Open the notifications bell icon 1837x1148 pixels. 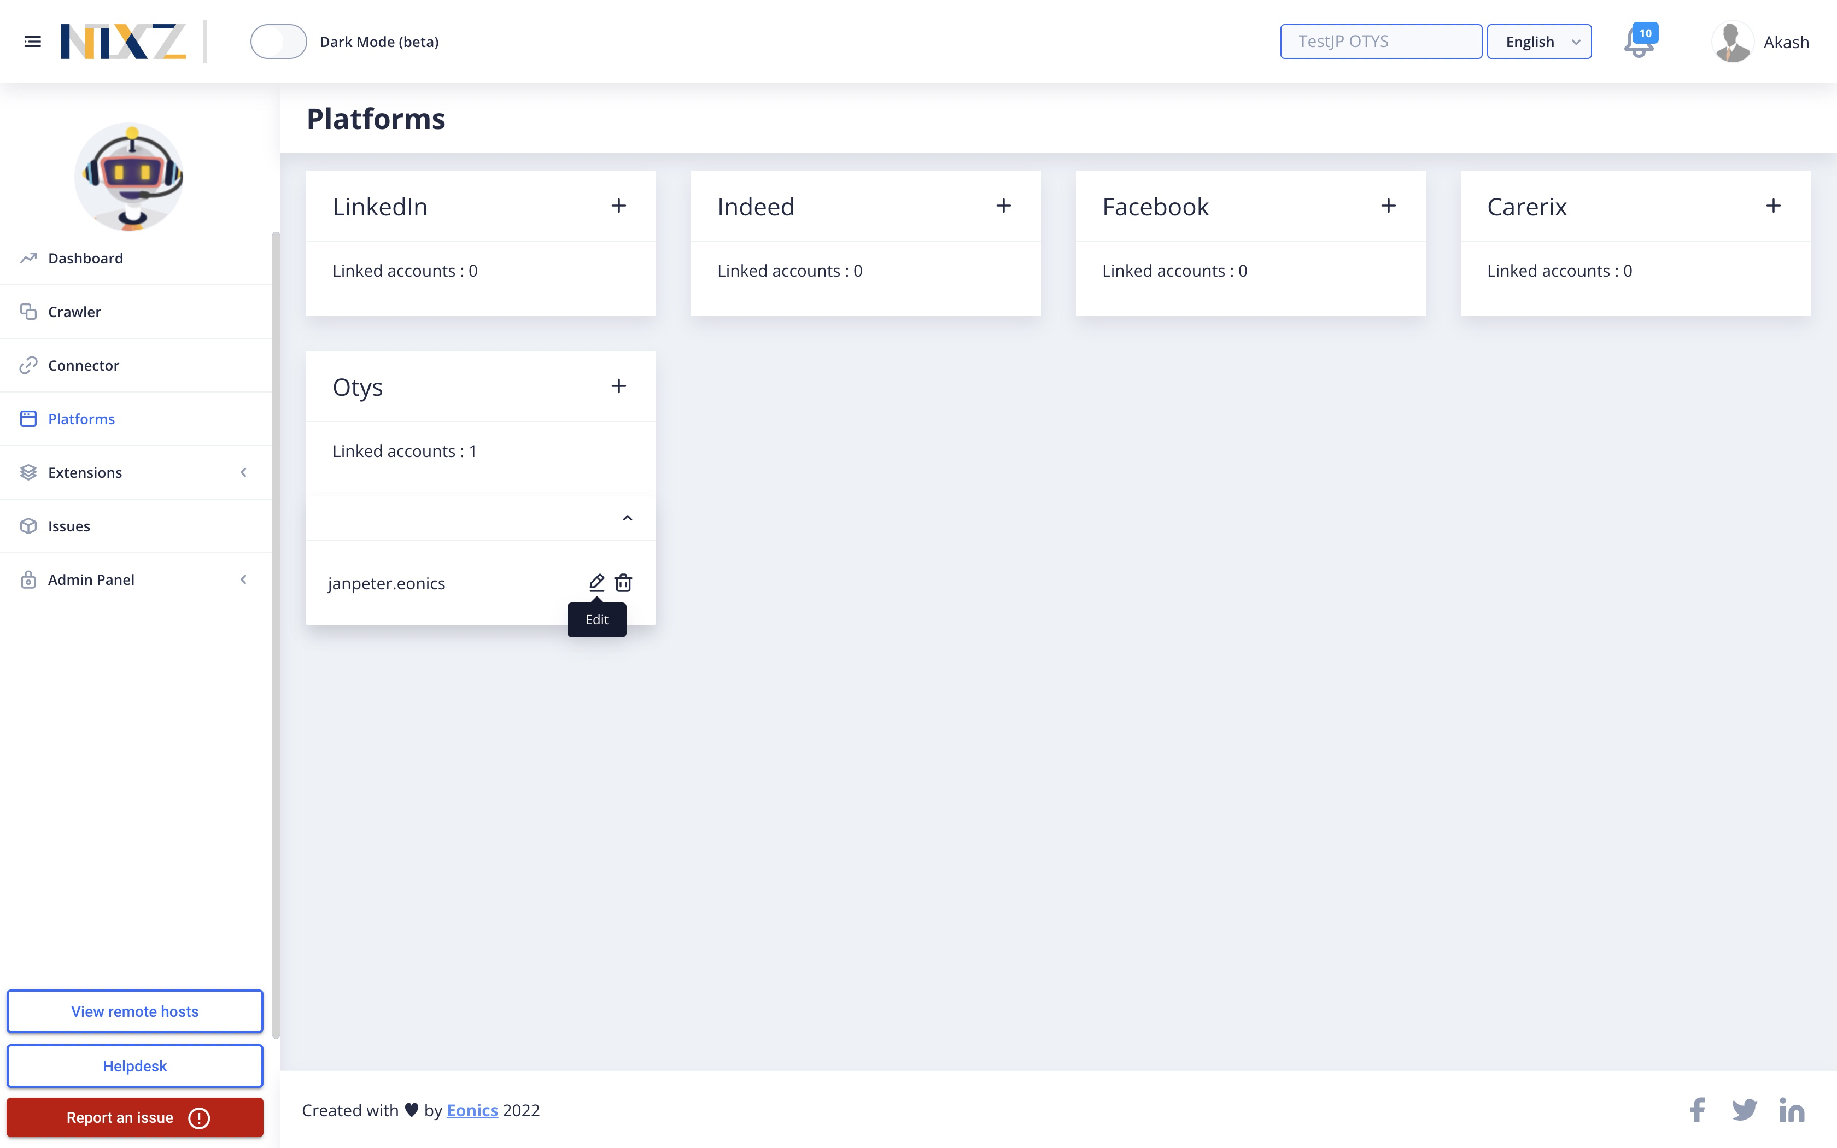[x=1638, y=43]
